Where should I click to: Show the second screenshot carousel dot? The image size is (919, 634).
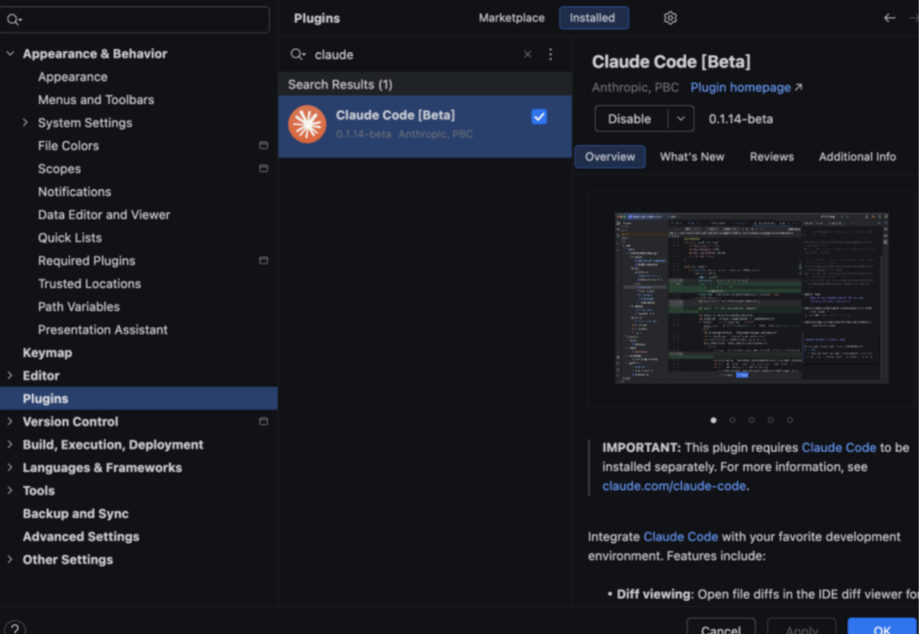(733, 420)
